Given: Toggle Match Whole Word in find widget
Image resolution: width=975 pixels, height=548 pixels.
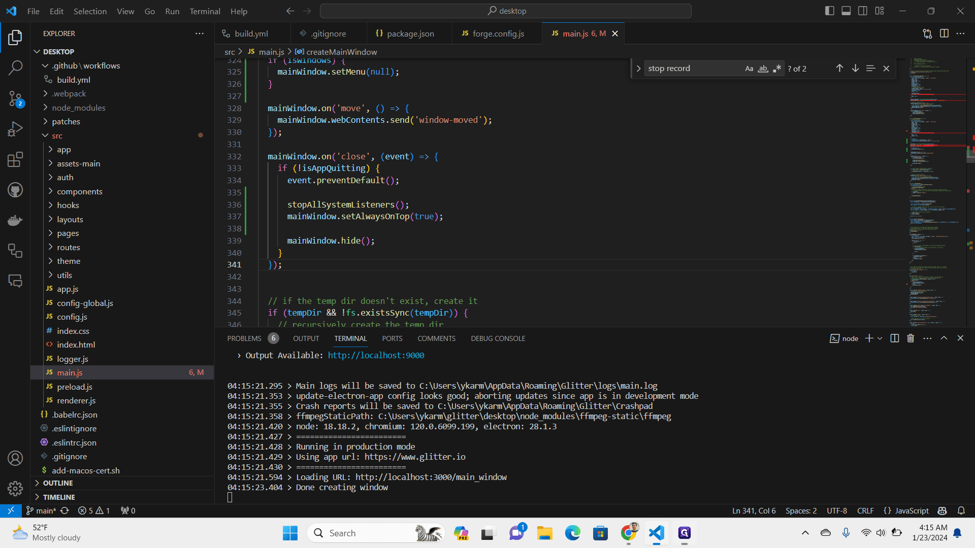Looking at the screenshot, I should click(x=763, y=68).
